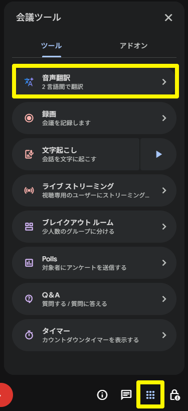This screenshot has height=411, width=188.
Task: Click the ライブ ストリーミング broadcast icon
Action: tap(29, 190)
